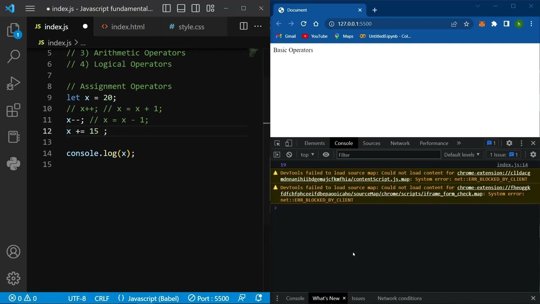
Task: Expand breadcrumb after index.js
Action: 83,43
